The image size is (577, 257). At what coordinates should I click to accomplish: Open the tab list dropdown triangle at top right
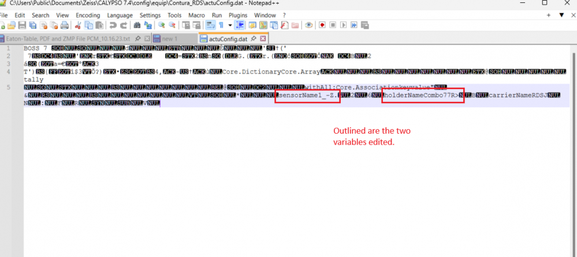tap(561, 15)
